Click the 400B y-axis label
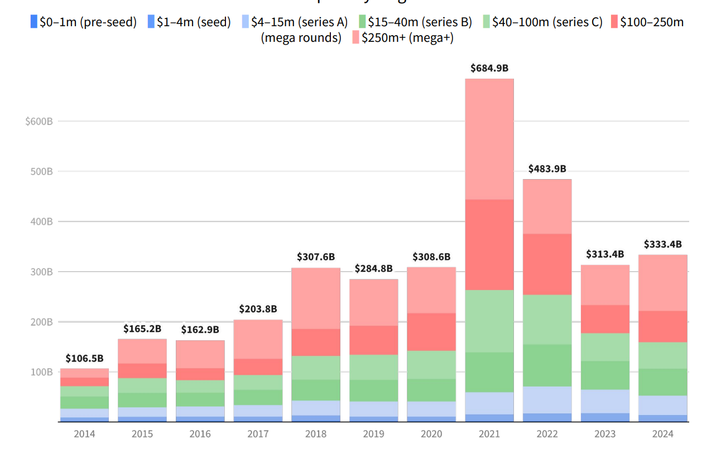The height and width of the screenshot is (463, 721). [42, 221]
